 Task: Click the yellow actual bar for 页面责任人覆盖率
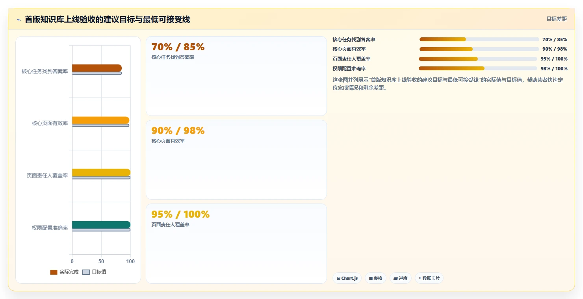click(x=101, y=172)
